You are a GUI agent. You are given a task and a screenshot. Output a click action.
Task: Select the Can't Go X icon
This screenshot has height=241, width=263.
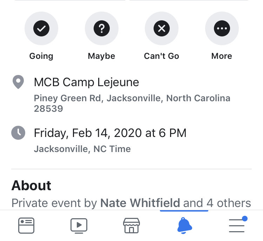coord(162,28)
